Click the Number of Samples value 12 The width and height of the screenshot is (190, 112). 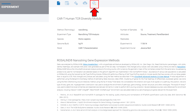click(142, 30)
